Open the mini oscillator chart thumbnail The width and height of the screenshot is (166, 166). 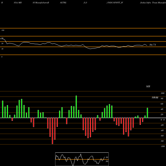82,159
